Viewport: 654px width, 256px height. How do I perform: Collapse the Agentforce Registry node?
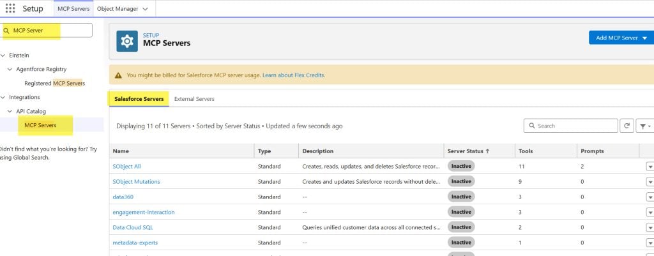click(10, 69)
